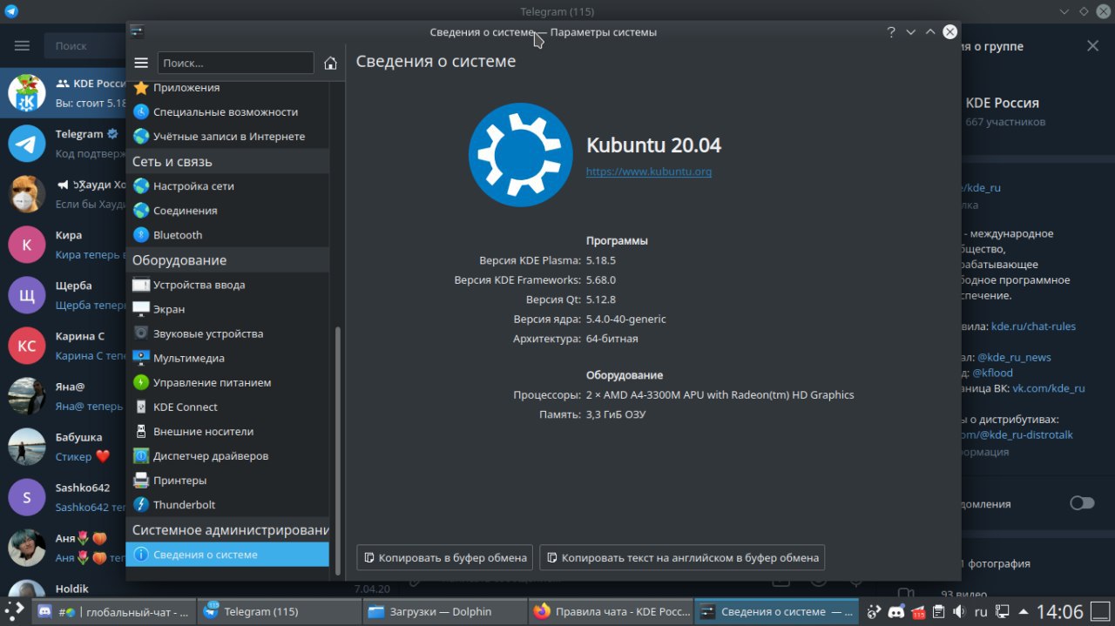Click the Kubuntu logo image
This screenshot has height=626, width=1115.
point(521,155)
